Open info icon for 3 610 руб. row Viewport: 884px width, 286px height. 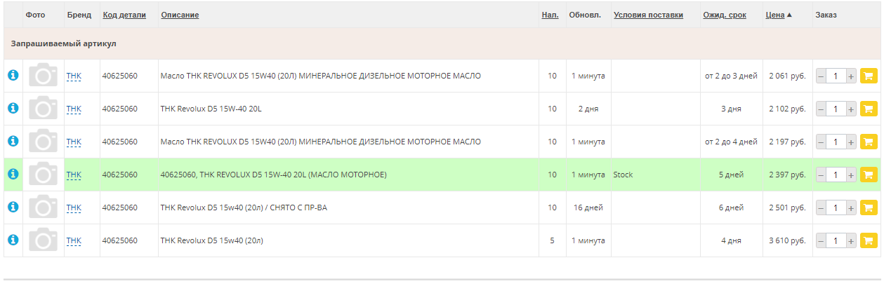point(13,240)
